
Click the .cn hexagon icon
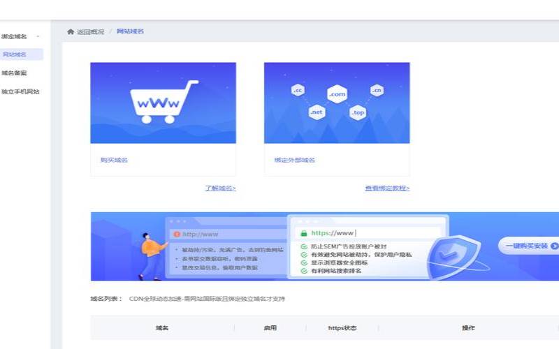pyautogui.click(x=377, y=91)
